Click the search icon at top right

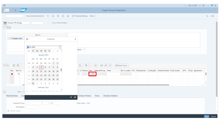pos(207,16)
